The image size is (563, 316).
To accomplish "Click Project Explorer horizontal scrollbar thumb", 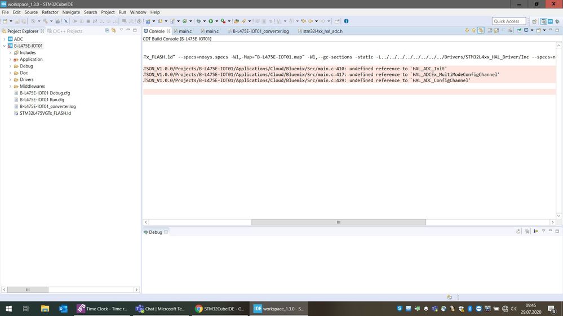I will pos(28,290).
